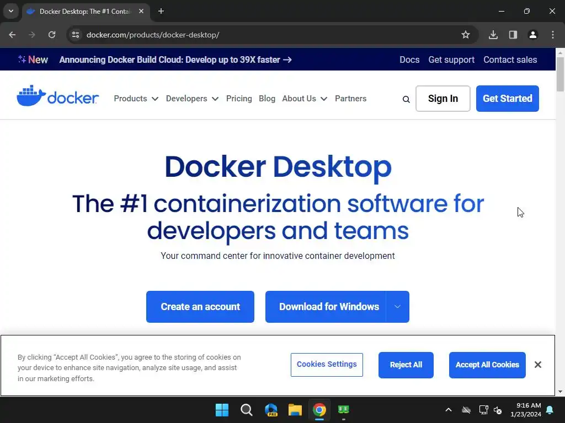Open Chrome three-dot menu
Image resolution: width=565 pixels, height=423 pixels.
[x=553, y=35]
